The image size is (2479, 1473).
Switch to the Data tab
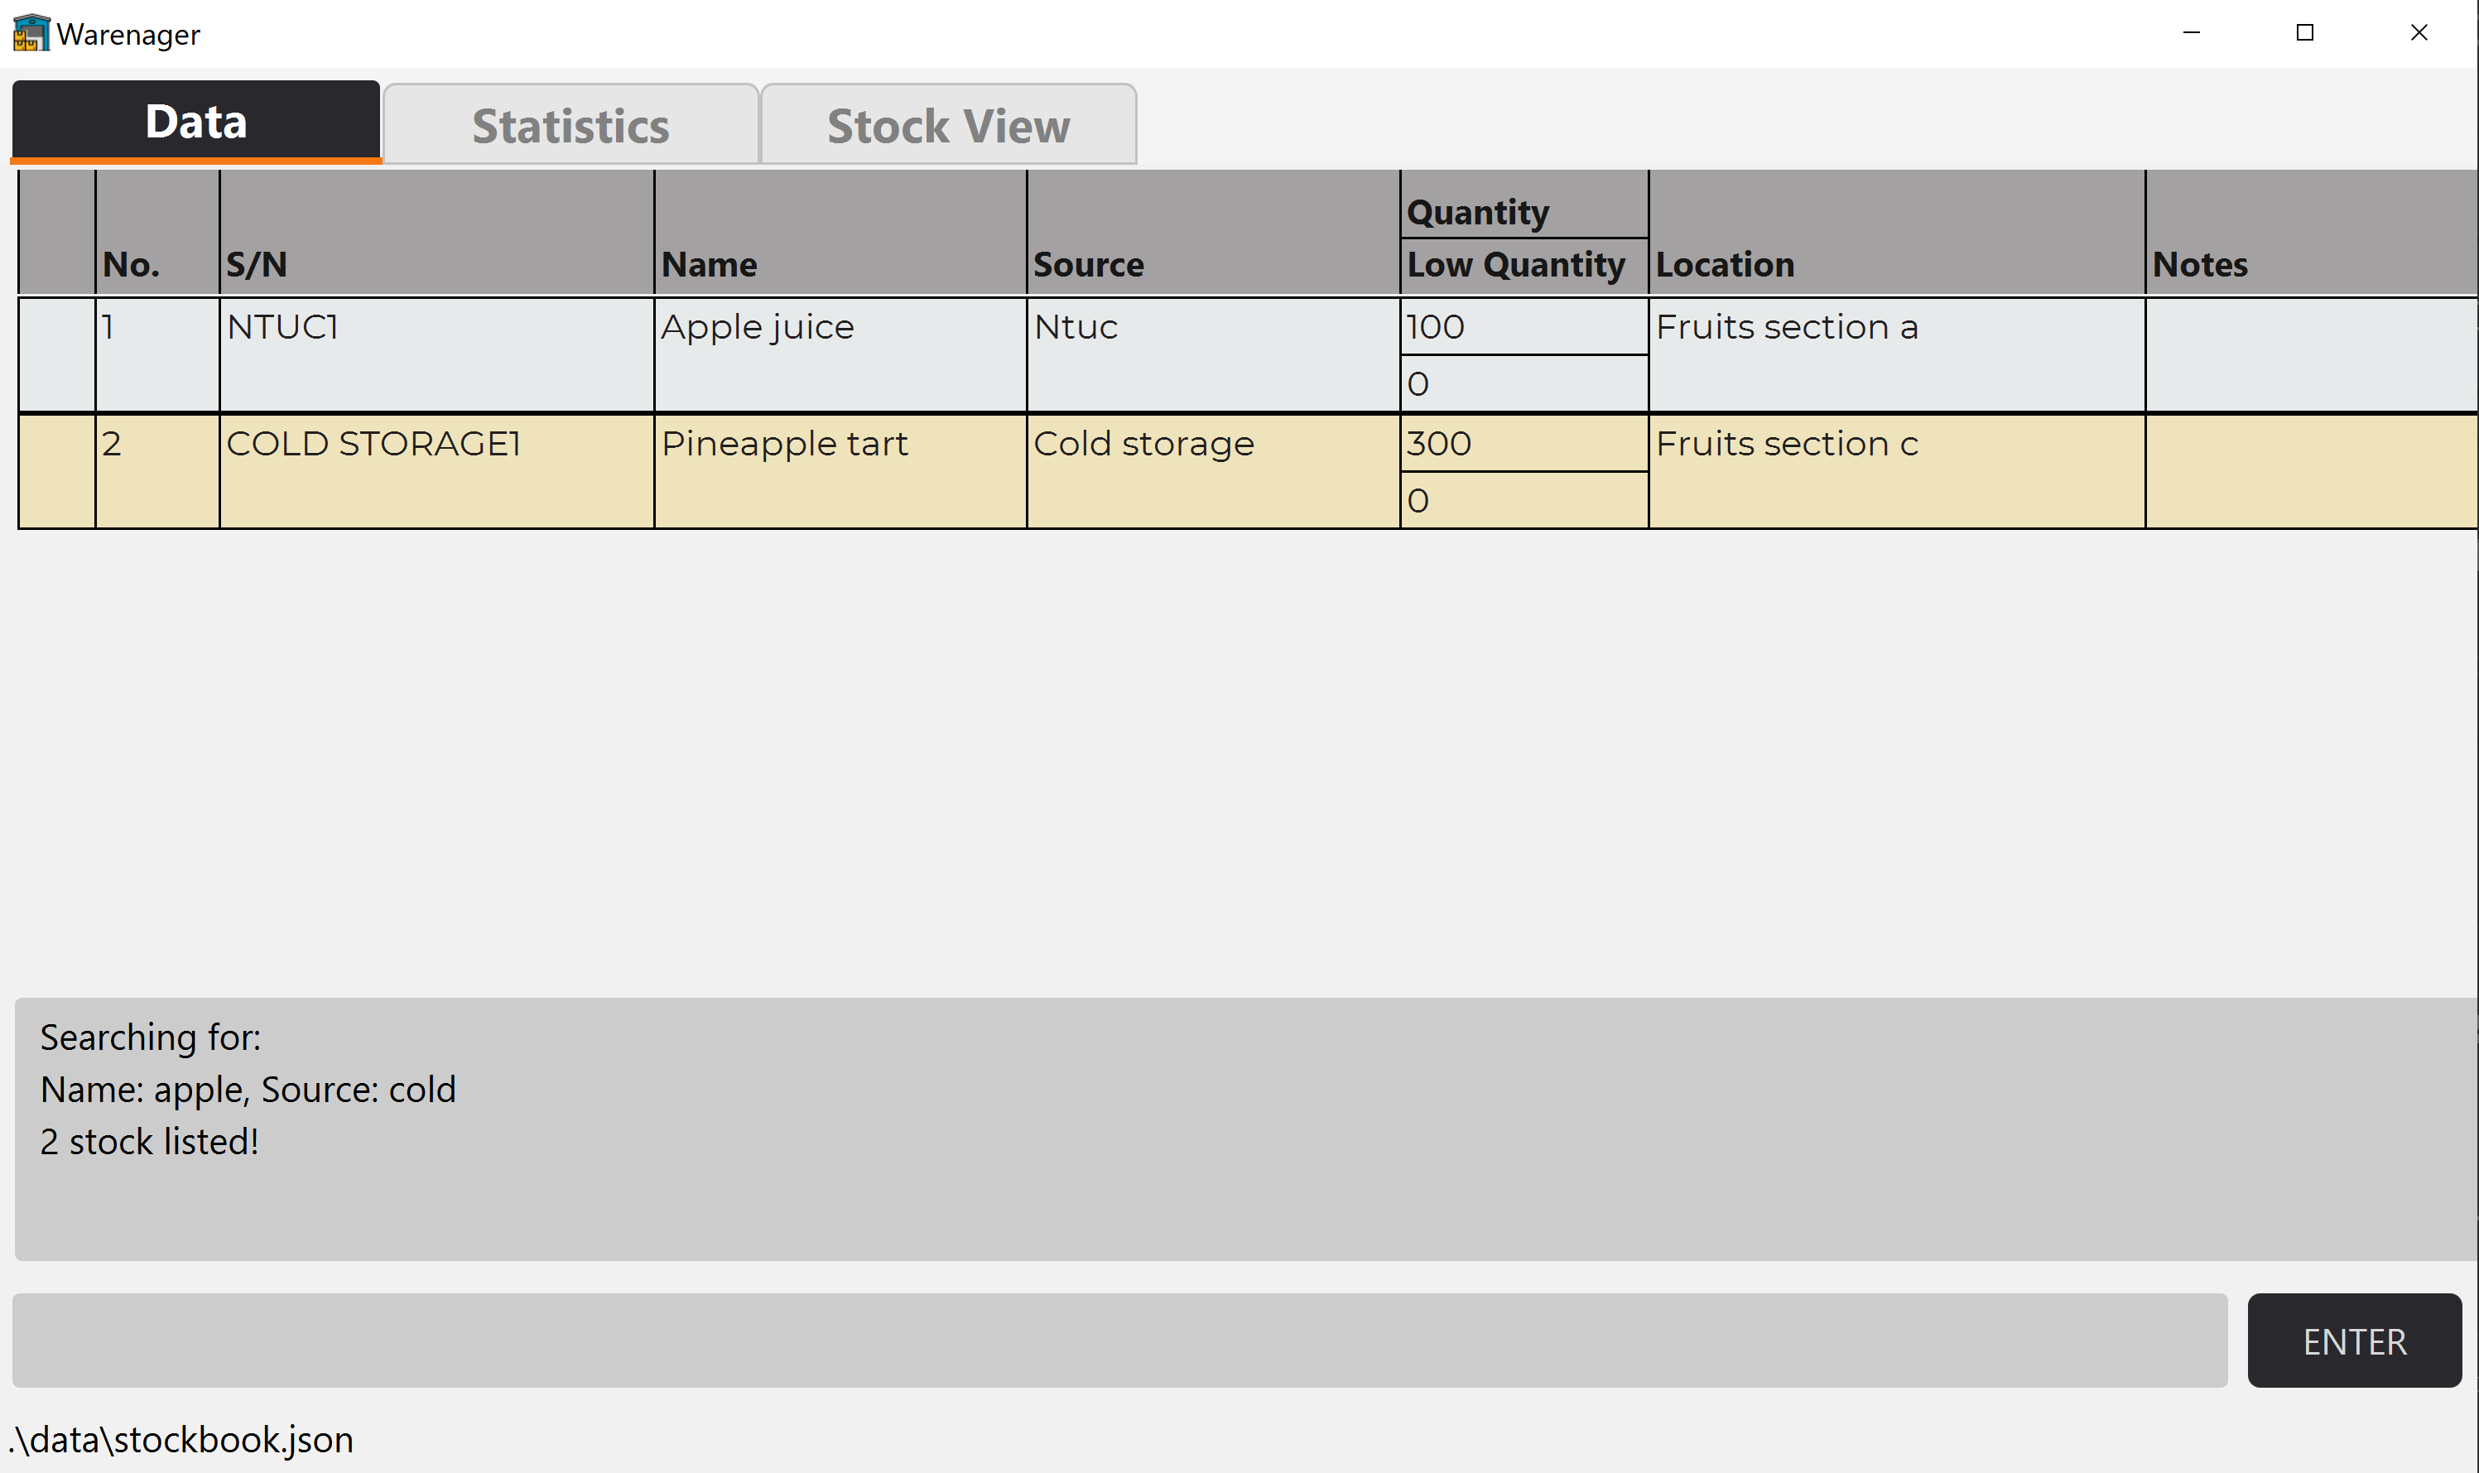point(195,122)
